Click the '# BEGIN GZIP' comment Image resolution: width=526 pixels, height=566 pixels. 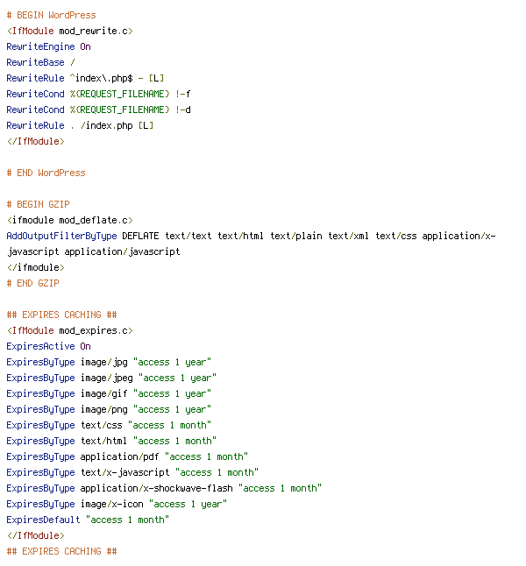click(38, 204)
